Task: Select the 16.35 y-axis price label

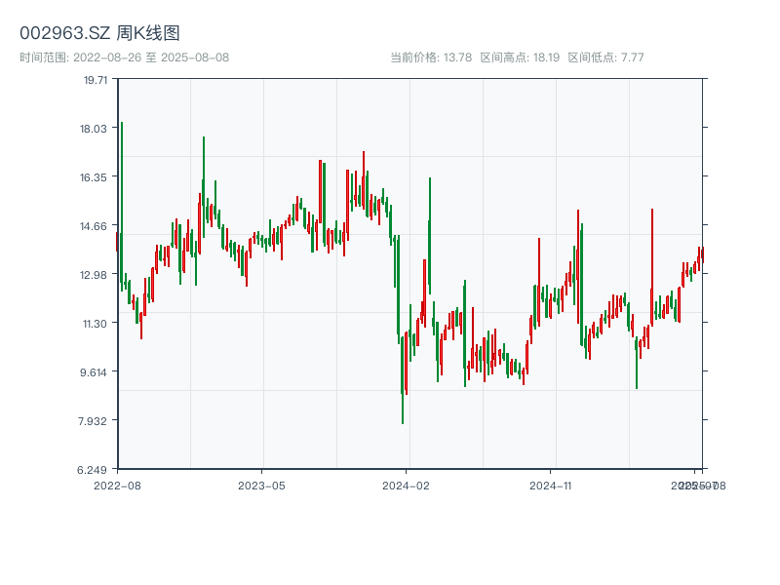Action: pyautogui.click(x=97, y=177)
